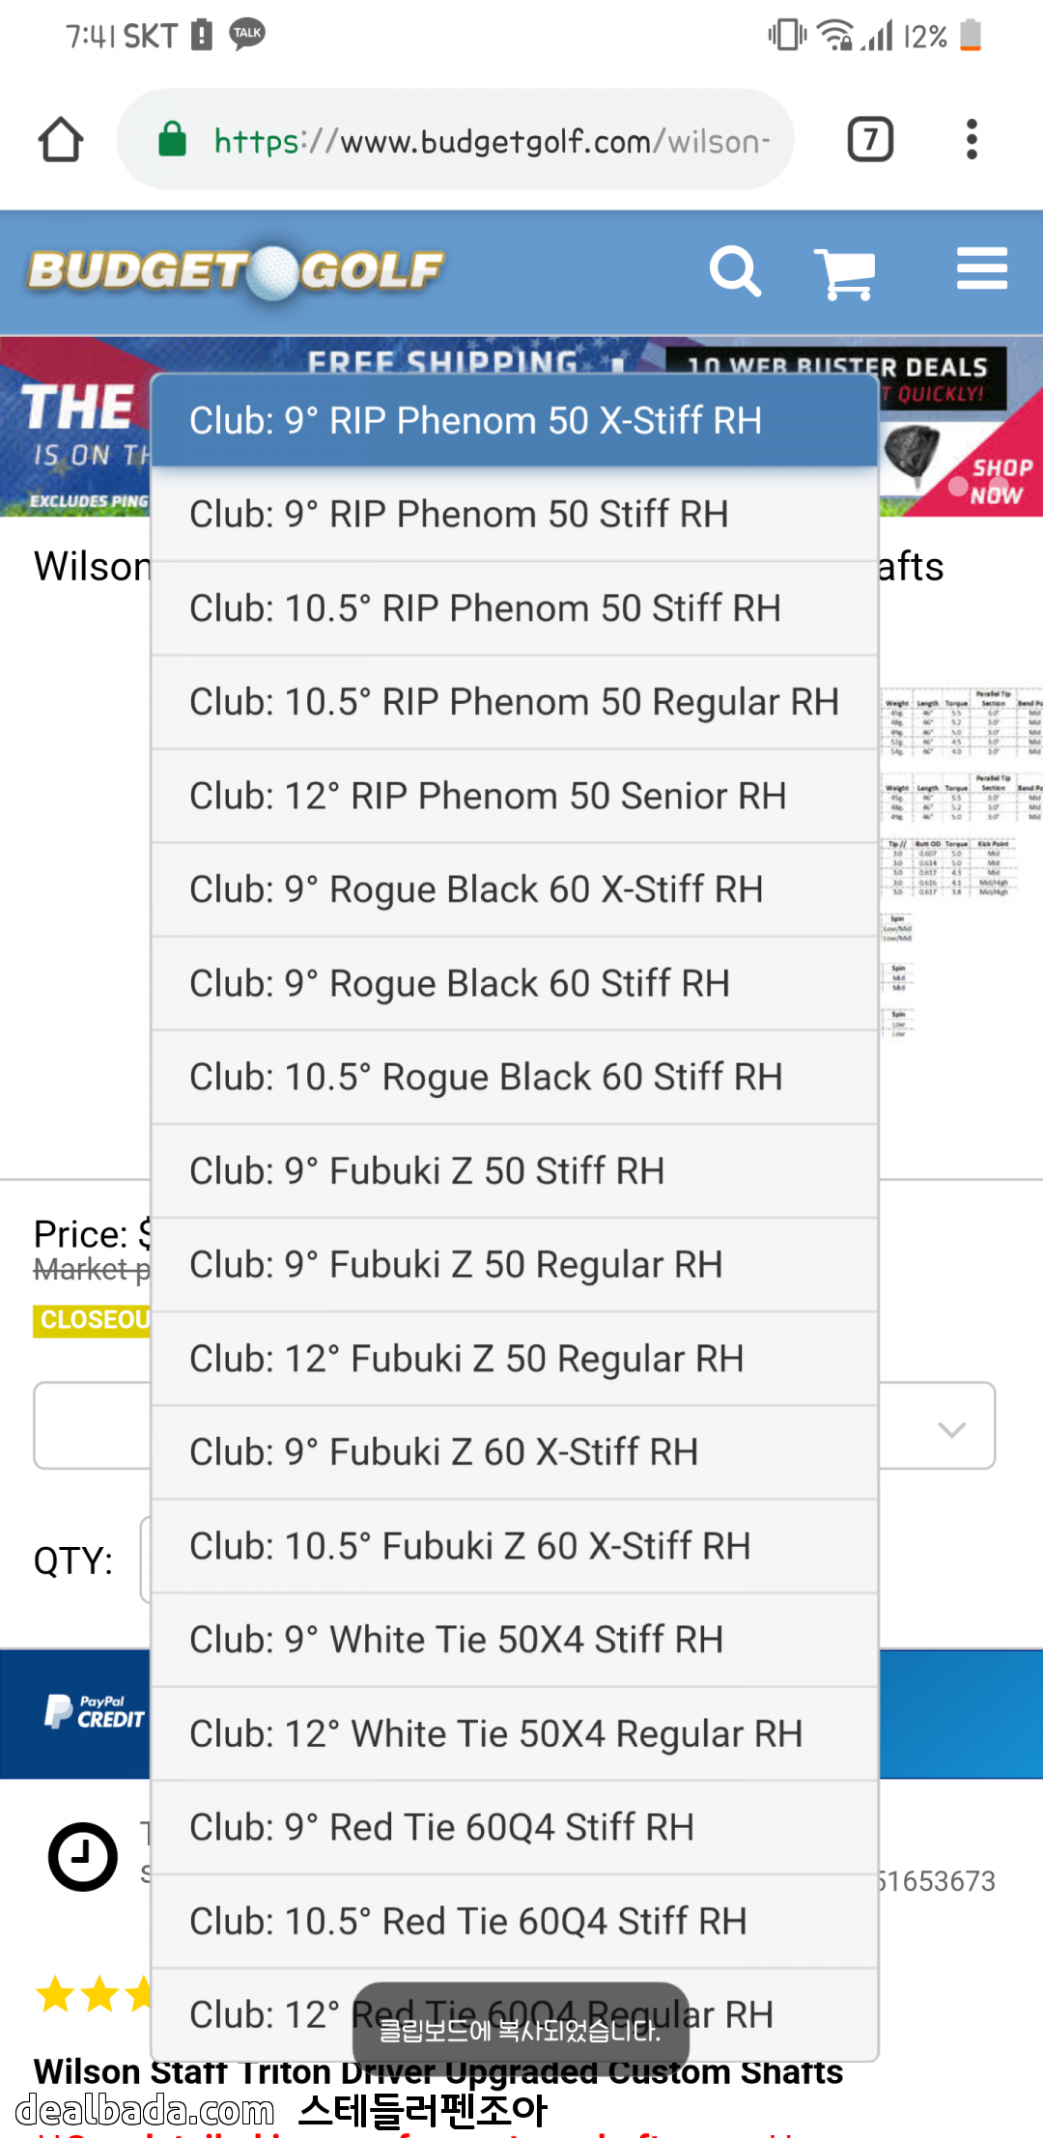The height and width of the screenshot is (2138, 1043).
Task: Click the club selection dropdown chevron
Action: (951, 1428)
